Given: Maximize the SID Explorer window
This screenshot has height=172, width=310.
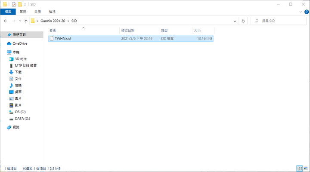Looking at the screenshot, I should [291, 4].
